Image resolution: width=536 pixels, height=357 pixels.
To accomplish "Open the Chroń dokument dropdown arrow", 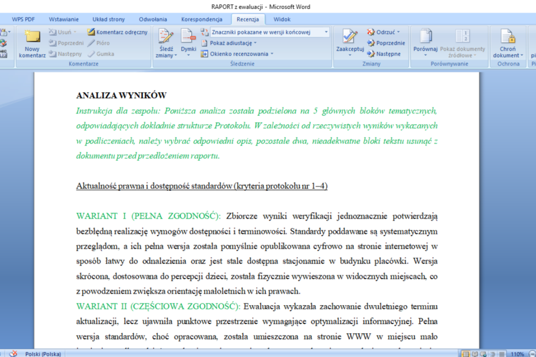I will [x=522, y=55].
